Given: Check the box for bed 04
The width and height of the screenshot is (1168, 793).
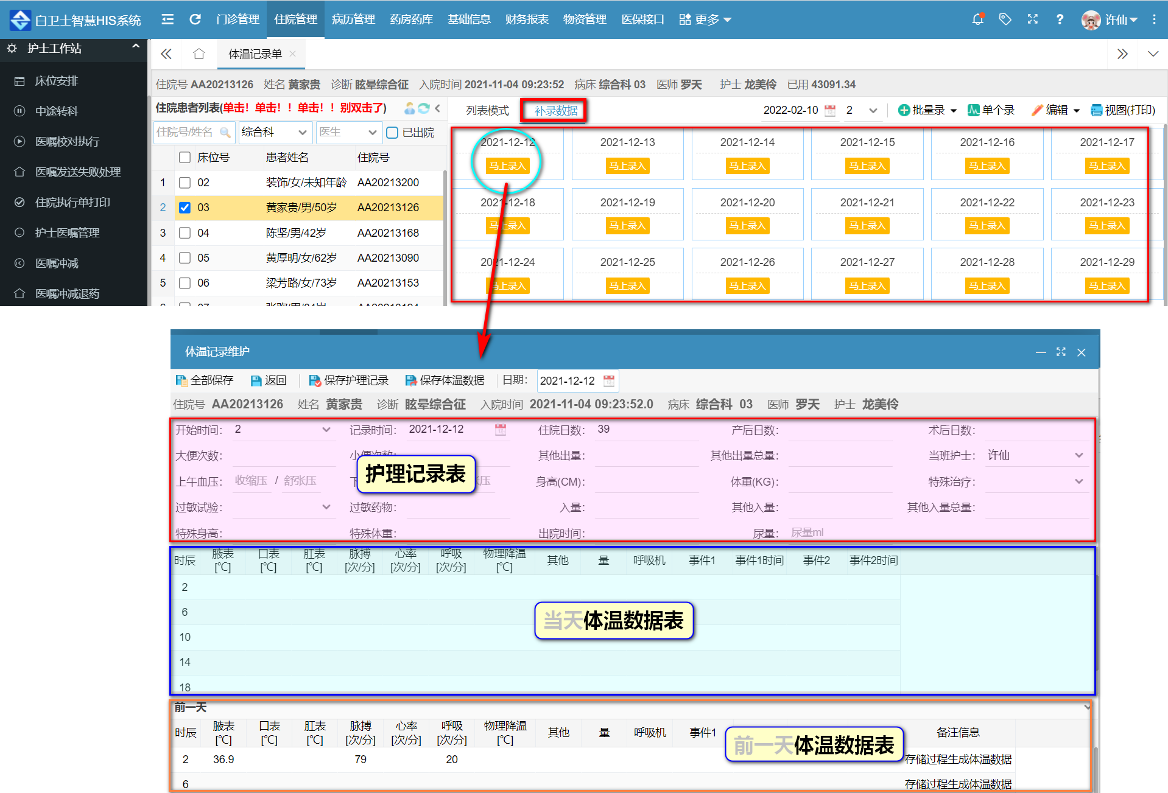Looking at the screenshot, I should (x=185, y=233).
